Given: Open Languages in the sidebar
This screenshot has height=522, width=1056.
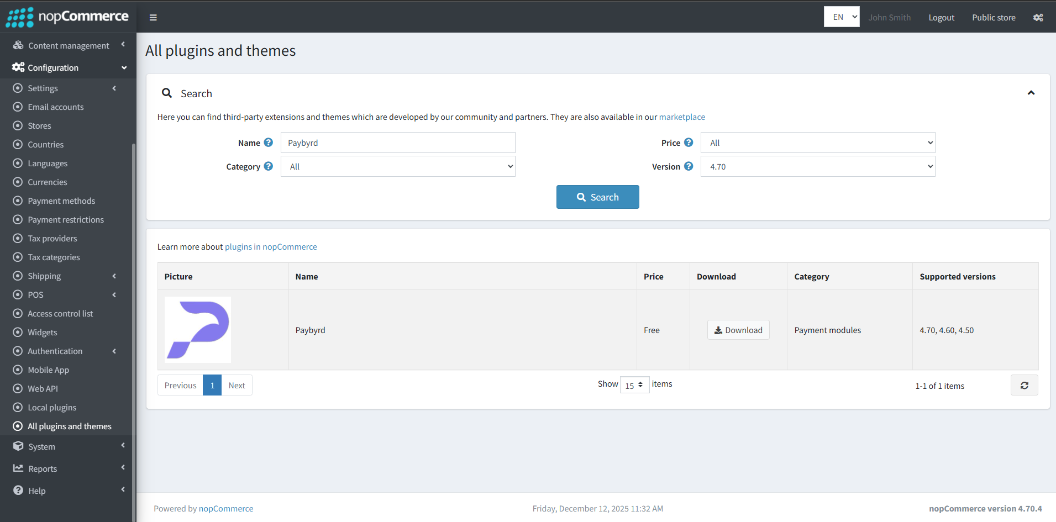Looking at the screenshot, I should [x=48, y=163].
